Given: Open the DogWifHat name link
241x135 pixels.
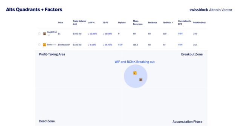Looking at the screenshot, I should pos(52,32).
